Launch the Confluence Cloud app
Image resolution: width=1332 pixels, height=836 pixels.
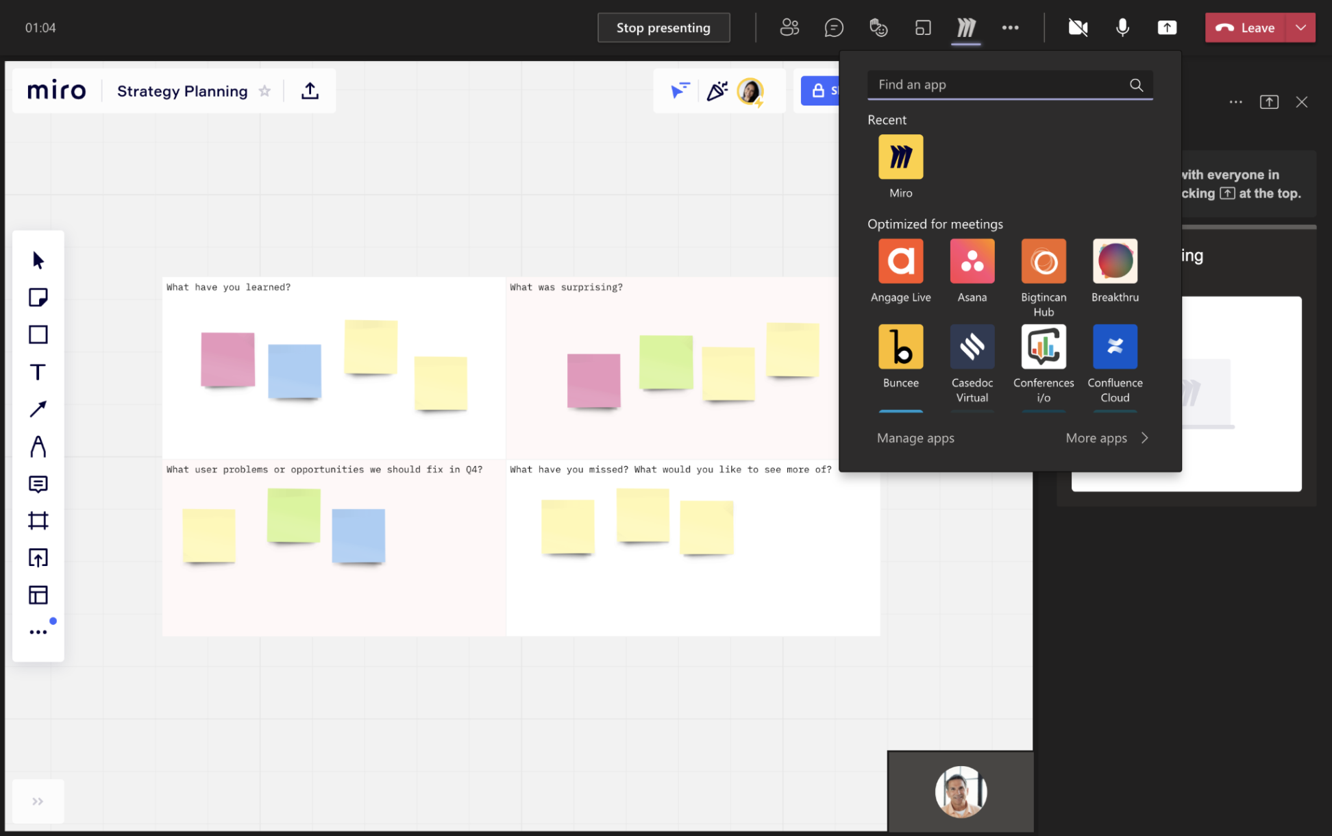1114,347
